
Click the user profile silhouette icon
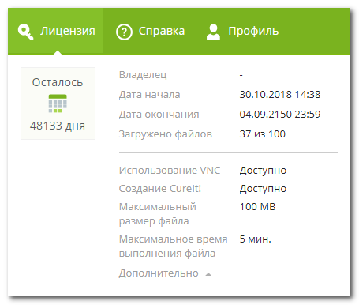pos(213,32)
